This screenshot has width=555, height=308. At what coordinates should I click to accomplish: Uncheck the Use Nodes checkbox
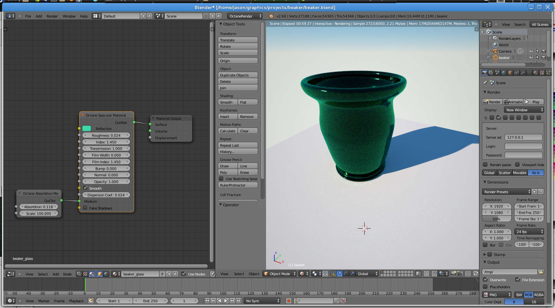point(183,274)
